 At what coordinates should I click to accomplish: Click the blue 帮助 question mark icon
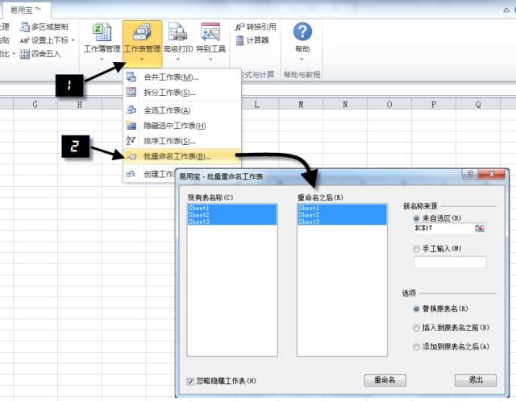point(302,31)
